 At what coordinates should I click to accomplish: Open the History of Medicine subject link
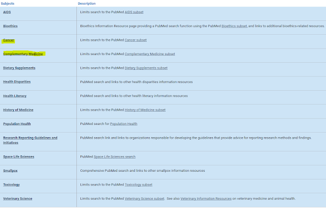tap(18, 110)
